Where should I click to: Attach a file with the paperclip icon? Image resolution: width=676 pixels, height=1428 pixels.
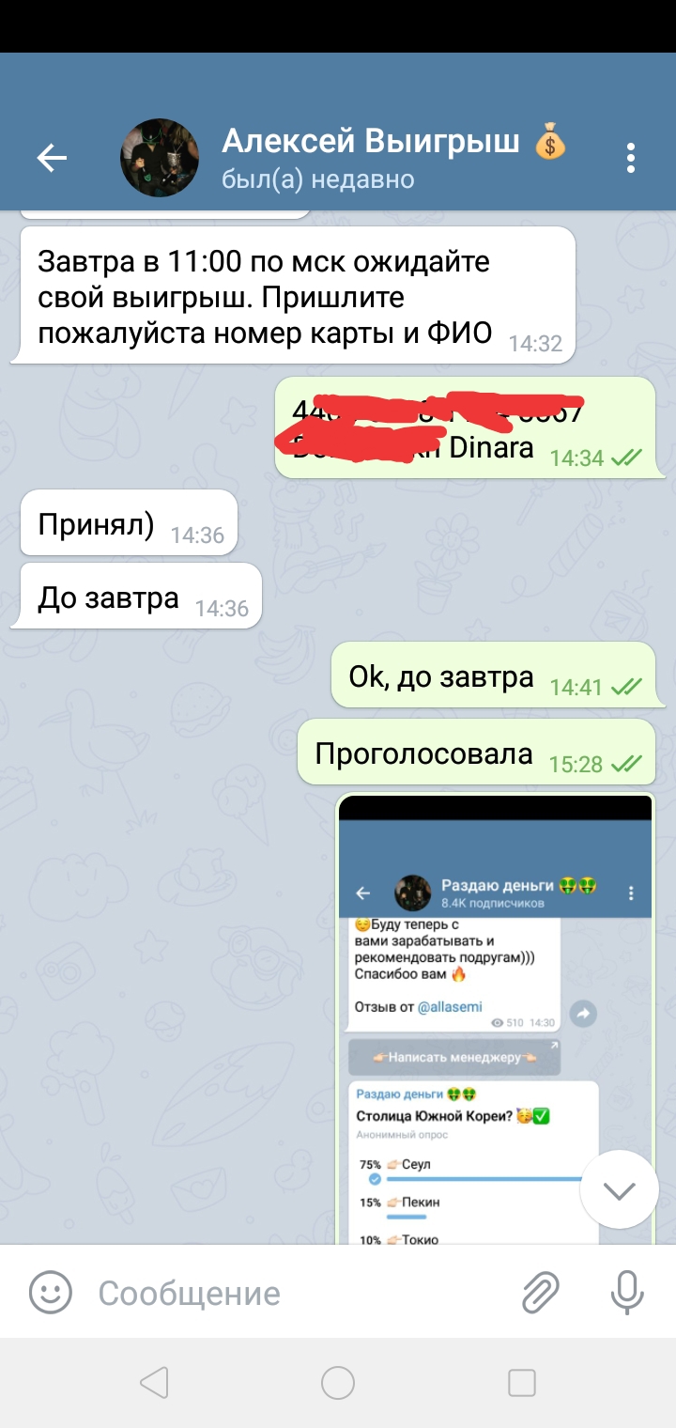point(541,1293)
